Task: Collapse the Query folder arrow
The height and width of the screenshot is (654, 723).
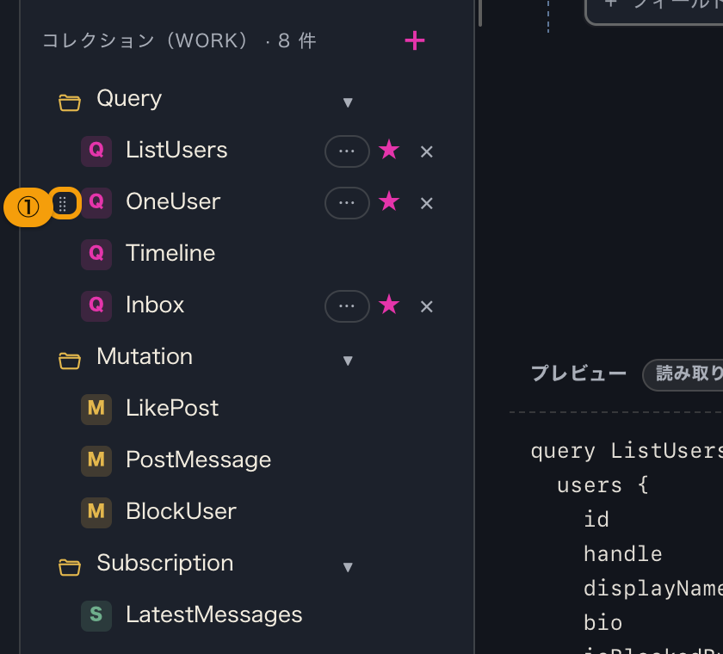Action: [x=348, y=102]
